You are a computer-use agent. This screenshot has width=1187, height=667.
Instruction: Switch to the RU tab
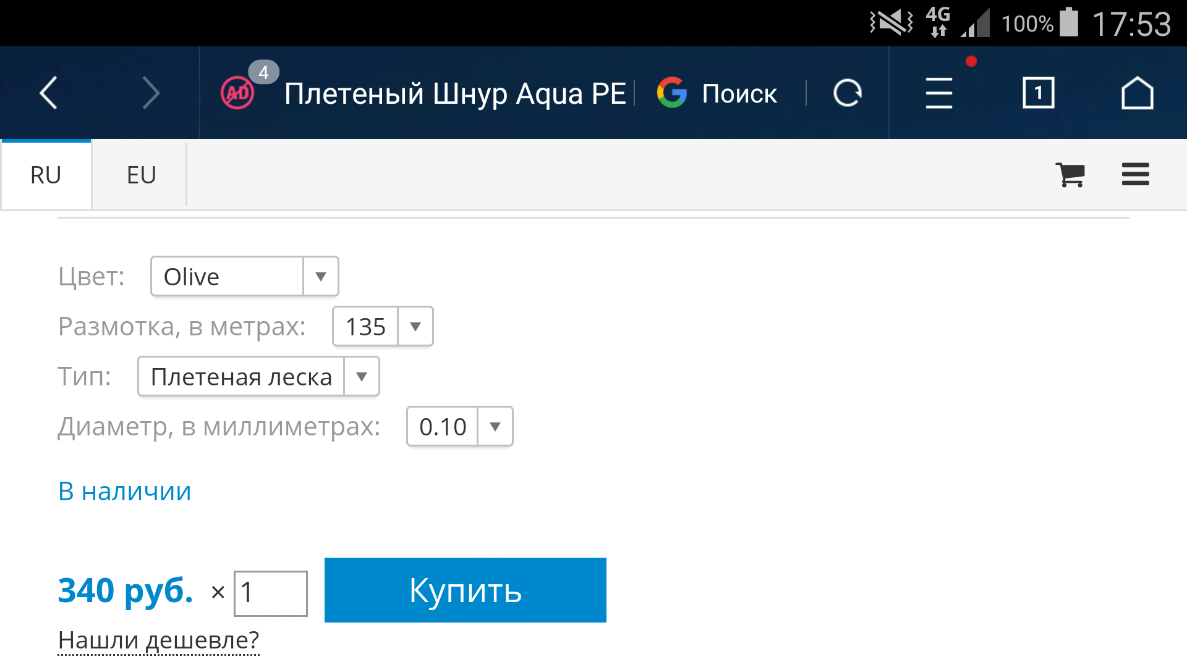coord(46,175)
